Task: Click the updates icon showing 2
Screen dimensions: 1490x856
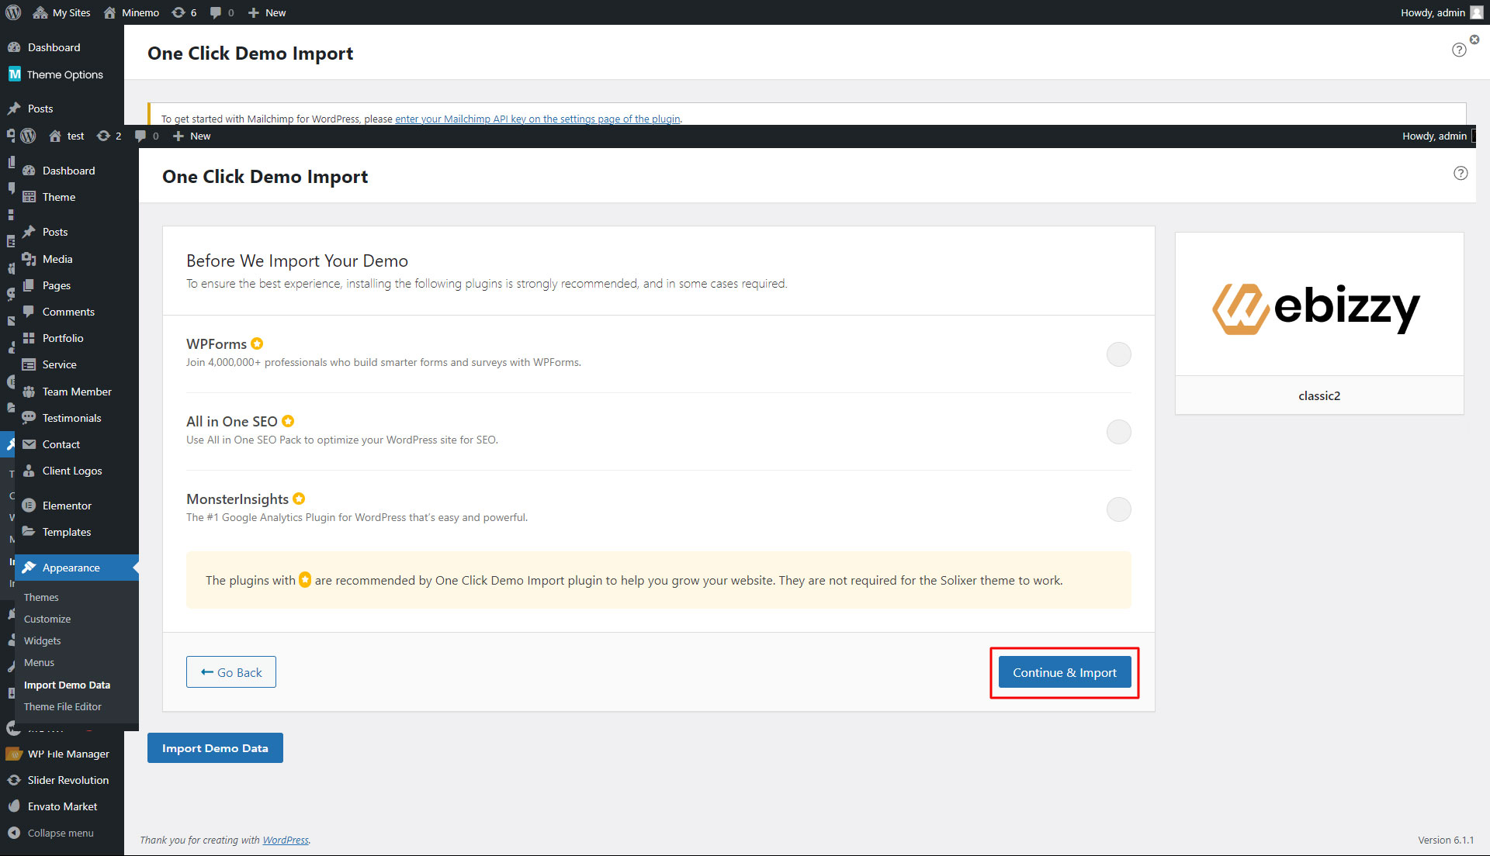Action: 109,136
